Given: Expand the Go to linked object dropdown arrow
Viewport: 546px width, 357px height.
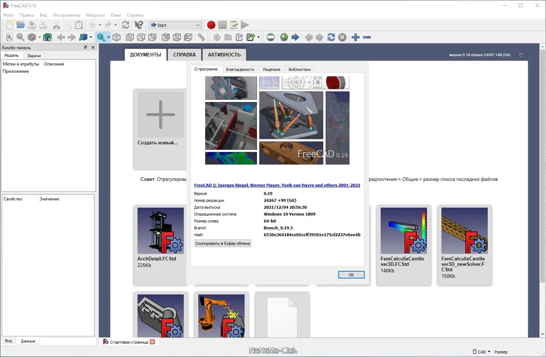Looking at the screenshot, I should [x=91, y=37].
